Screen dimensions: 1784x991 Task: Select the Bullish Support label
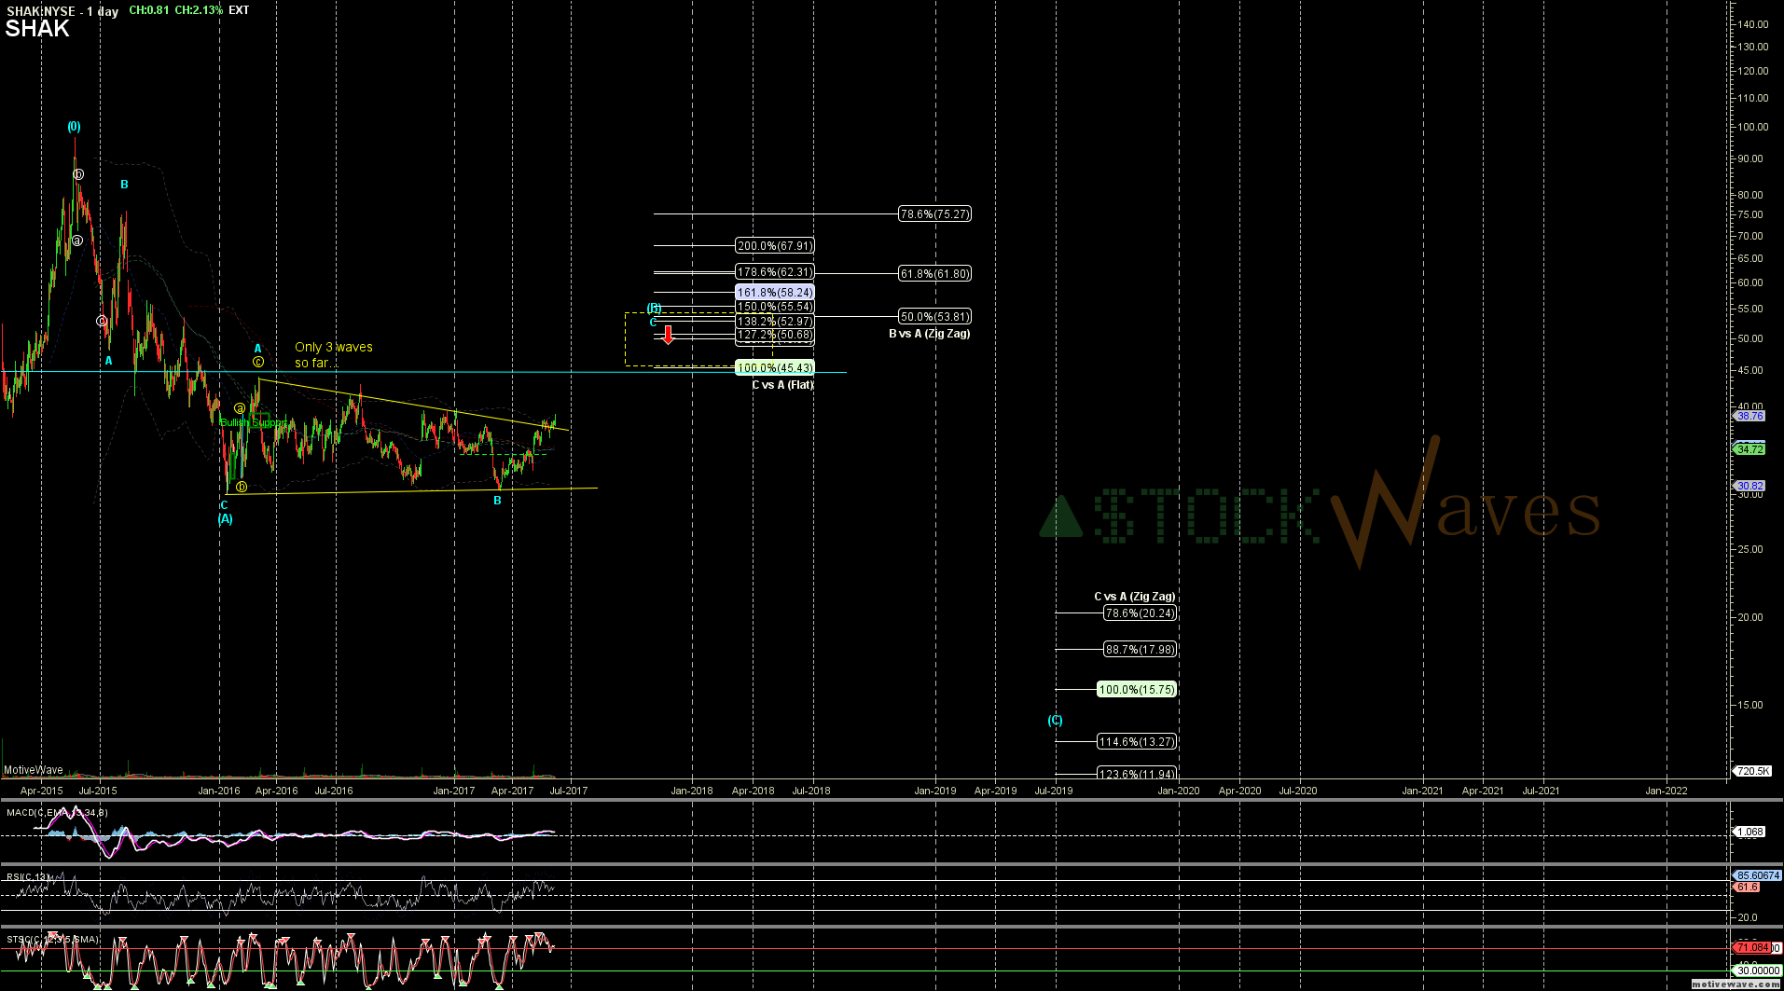[x=254, y=422]
